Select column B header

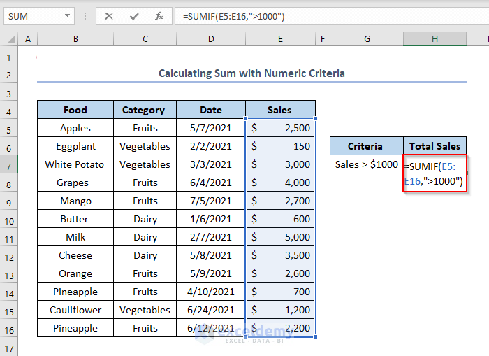pyautogui.click(x=75, y=39)
